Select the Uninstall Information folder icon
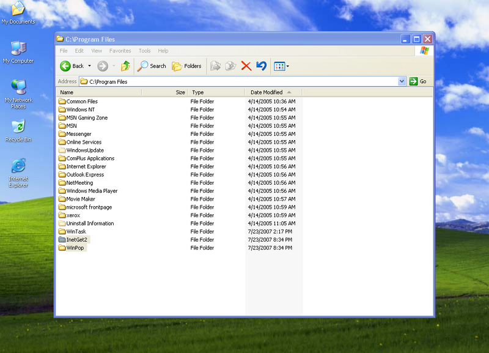Viewport: 489px width, 353px height. [x=62, y=223]
